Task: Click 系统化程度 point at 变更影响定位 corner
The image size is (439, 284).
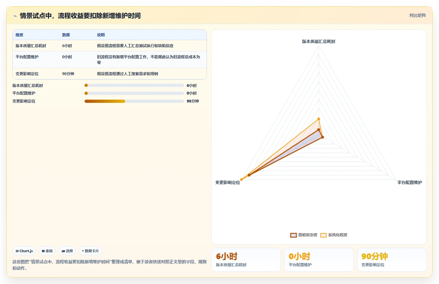Action: [241, 180]
